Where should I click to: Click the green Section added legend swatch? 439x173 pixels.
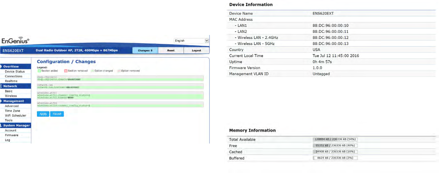tap(39, 71)
